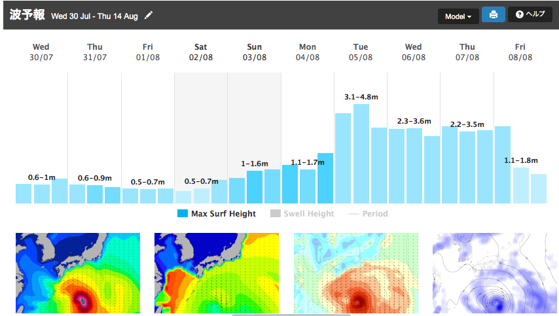Click the Swell Height grey swatch
Image resolution: width=559 pixels, height=316 pixels.
pos(276,214)
